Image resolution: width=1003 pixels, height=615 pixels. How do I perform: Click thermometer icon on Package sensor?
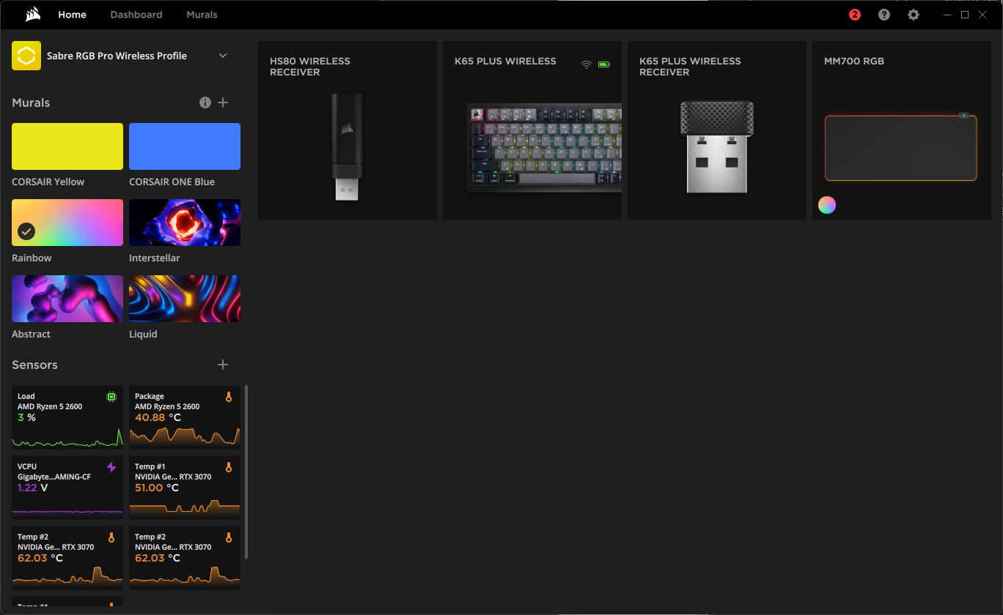[x=229, y=397]
